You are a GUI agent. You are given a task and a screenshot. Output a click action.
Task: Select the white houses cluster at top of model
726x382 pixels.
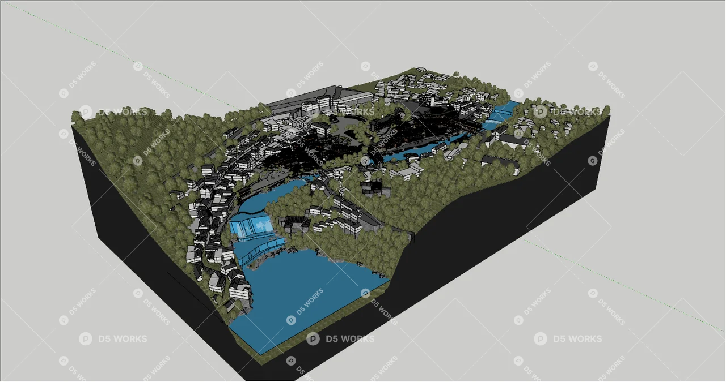click(x=414, y=85)
